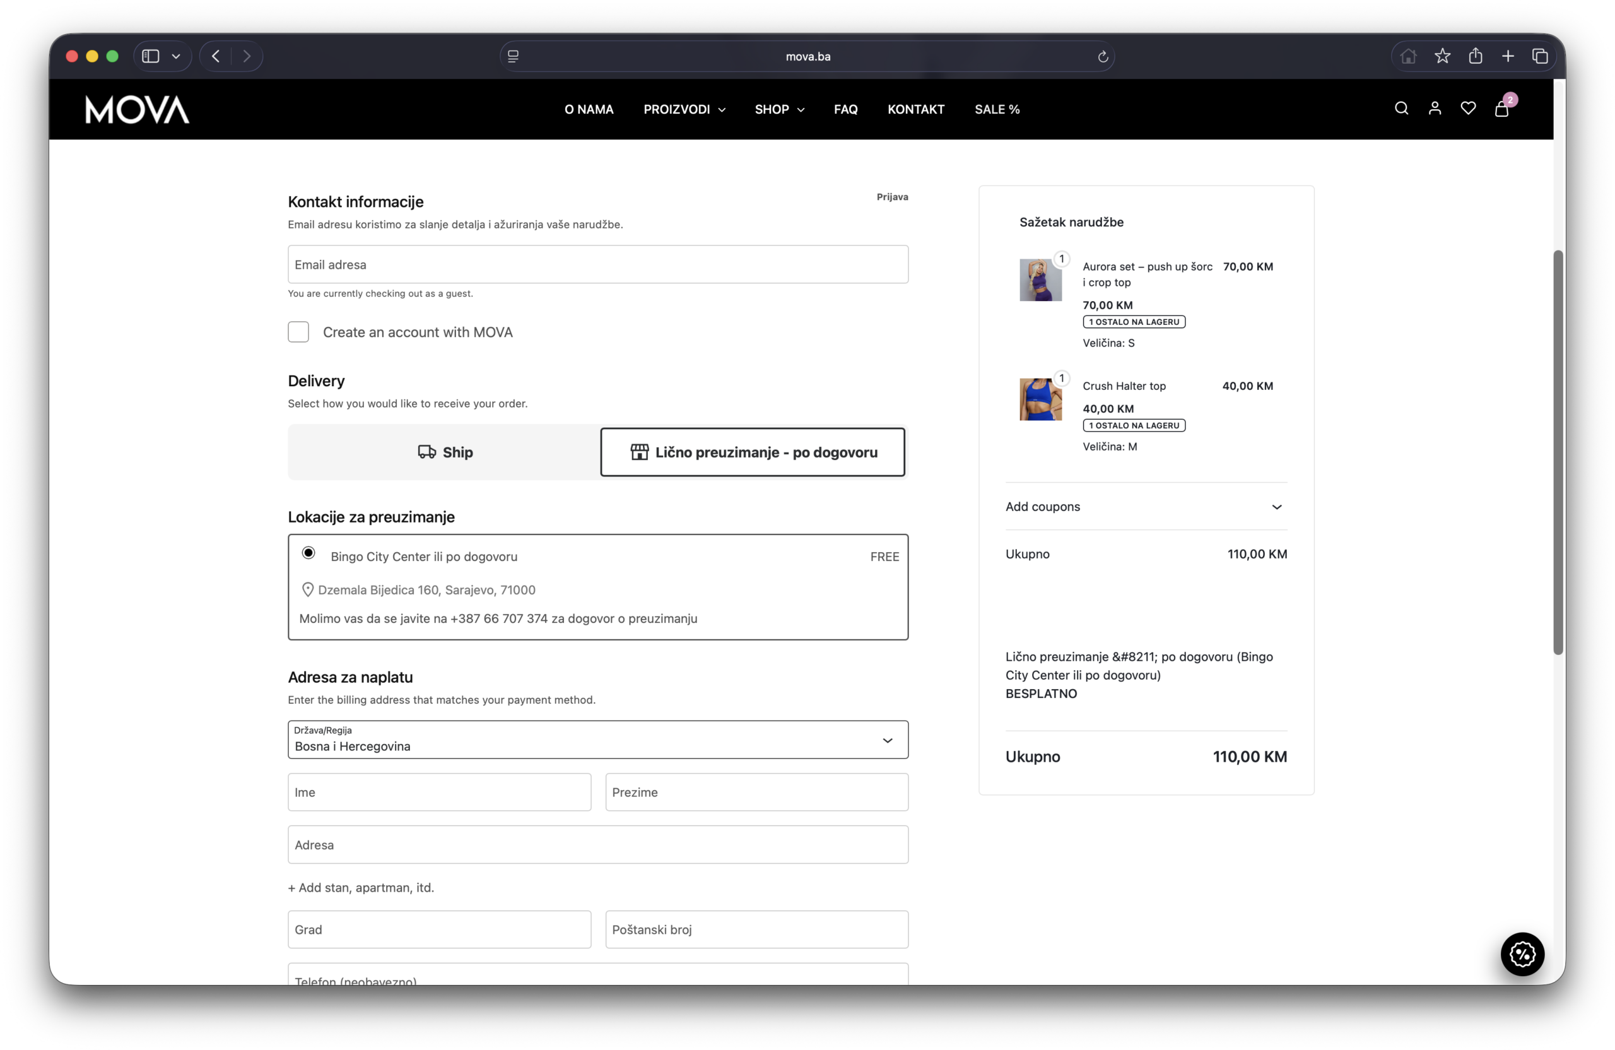Open the search magnifier icon

[1401, 109]
